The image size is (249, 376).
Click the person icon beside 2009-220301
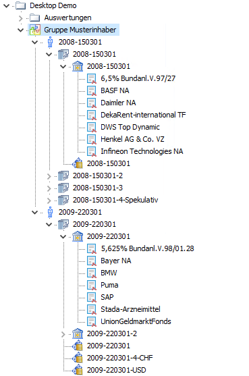(x=50, y=212)
